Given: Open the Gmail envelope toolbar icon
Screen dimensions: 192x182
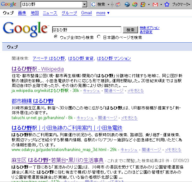Looking at the screenshot, I should coord(155,5).
